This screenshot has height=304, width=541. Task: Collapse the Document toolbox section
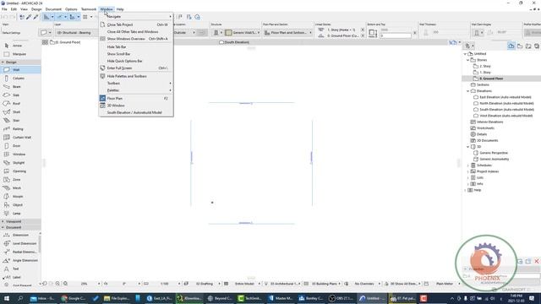point(3,227)
